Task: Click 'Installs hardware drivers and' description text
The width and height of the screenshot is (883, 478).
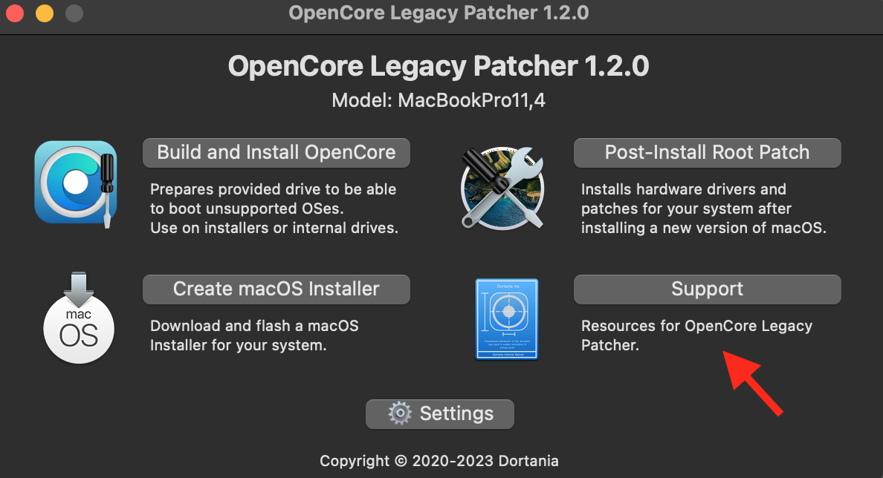Action: coord(684,189)
